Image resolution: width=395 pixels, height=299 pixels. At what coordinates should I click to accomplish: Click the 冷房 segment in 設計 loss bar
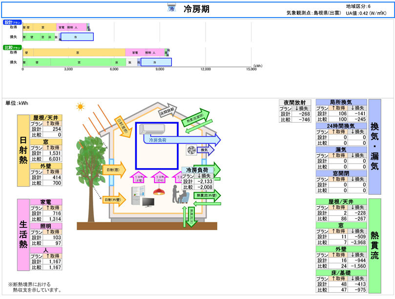[x=77, y=37]
